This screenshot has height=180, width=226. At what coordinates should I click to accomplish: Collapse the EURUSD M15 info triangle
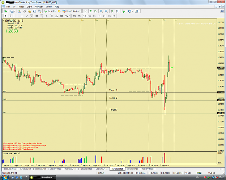[4, 21]
